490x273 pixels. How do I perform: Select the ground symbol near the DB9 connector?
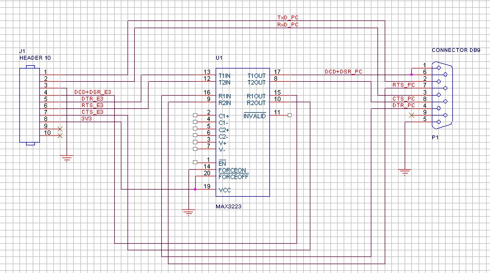coord(406,172)
